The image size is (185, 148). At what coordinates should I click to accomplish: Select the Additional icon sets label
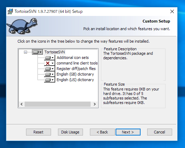tap(73, 58)
